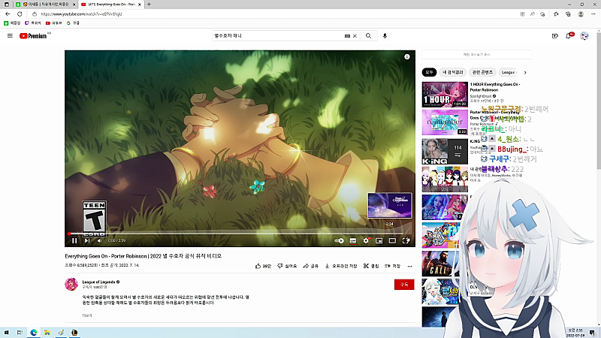Open File Explorer from taskbar

point(47,332)
